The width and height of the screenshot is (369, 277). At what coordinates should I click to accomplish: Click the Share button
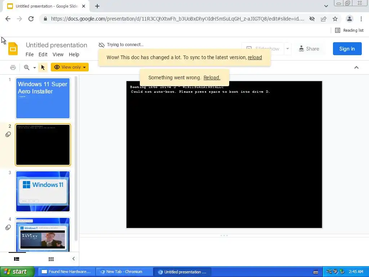pos(309,49)
